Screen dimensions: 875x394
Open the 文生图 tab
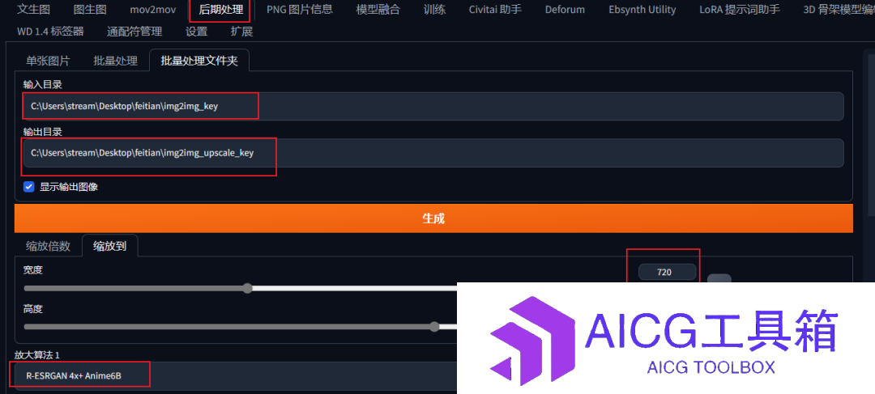pos(33,10)
